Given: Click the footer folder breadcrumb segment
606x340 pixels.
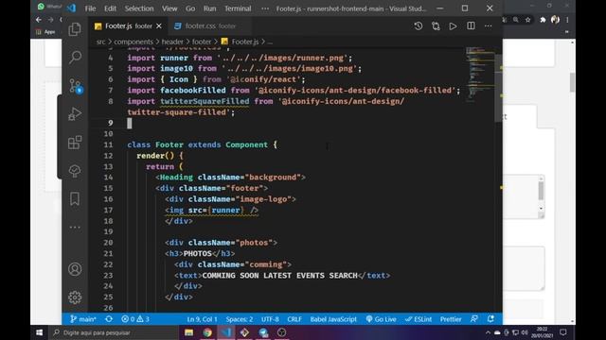Looking at the screenshot, I should pyautogui.click(x=202, y=42).
